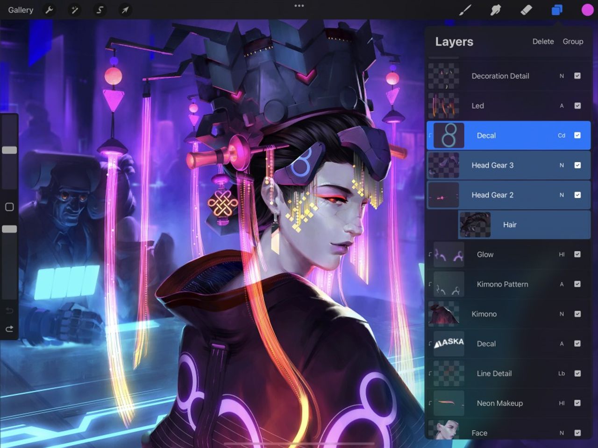The width and height of the screenshot is (598, 448).
Task: Open the Kimono layer's N blend mode
Action: click(562, 315)
